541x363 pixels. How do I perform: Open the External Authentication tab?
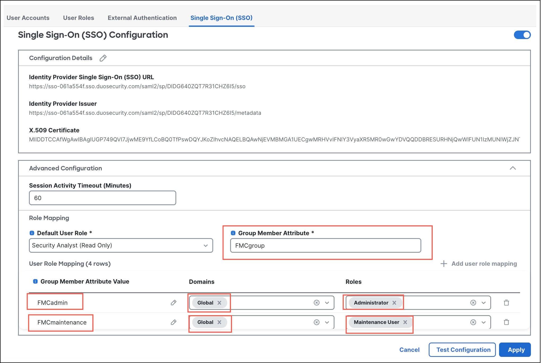142,18
